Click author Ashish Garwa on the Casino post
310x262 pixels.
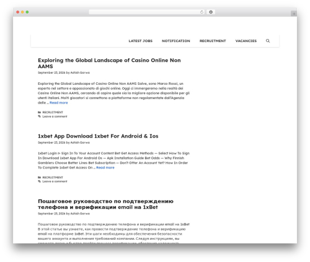pyautogui.click(x=80, y=72)
